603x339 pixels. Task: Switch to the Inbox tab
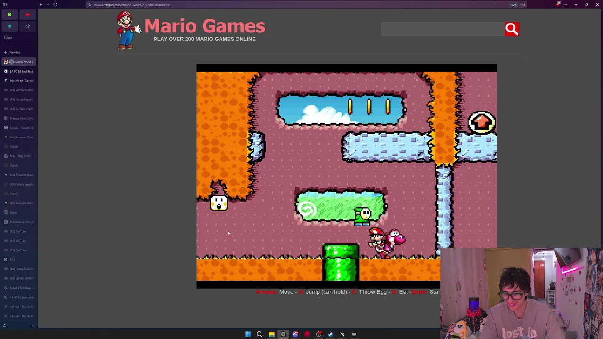coord(18,212)
